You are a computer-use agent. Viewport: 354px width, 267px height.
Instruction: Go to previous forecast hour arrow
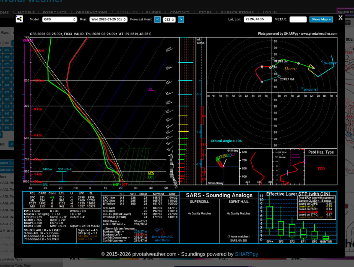point(158,19)
